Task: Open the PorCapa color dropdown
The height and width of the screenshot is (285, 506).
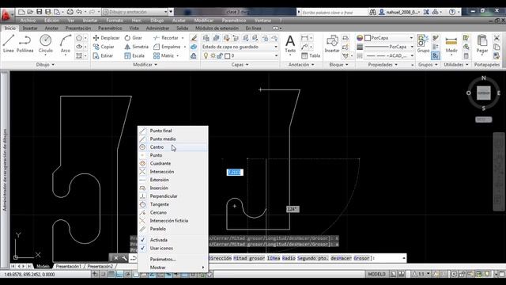Action: click(389, 38)
